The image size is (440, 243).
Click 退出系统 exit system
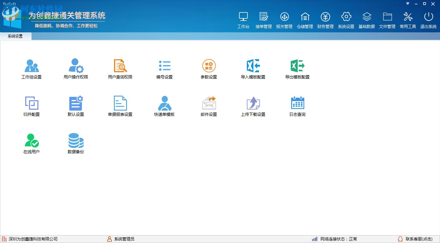(x=428, y=21)
